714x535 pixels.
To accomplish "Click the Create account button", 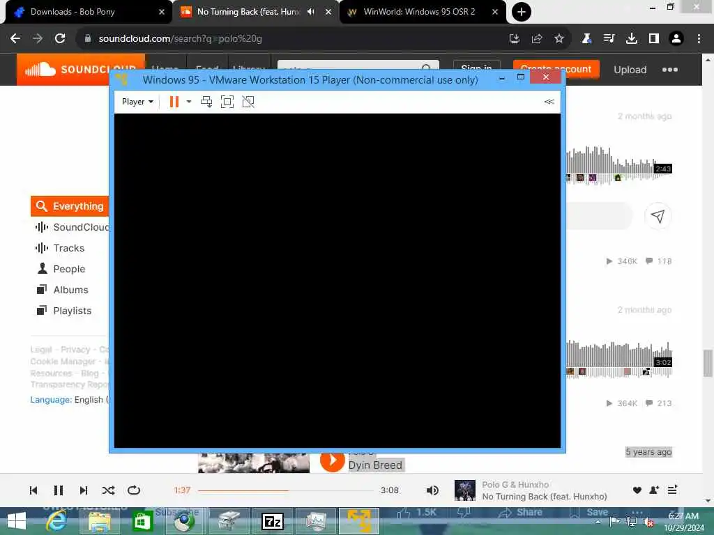I will [x=556, y=70].
